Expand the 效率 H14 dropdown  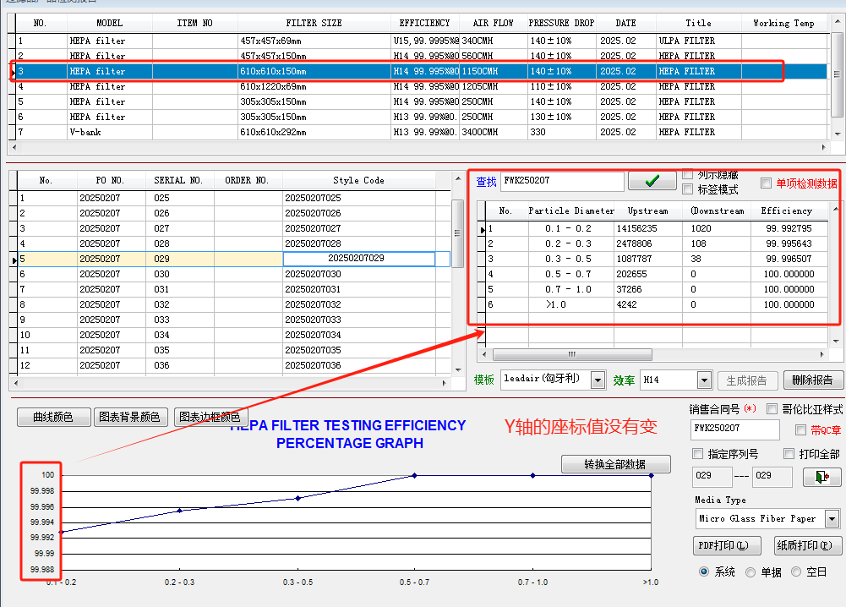pos(704,380)
